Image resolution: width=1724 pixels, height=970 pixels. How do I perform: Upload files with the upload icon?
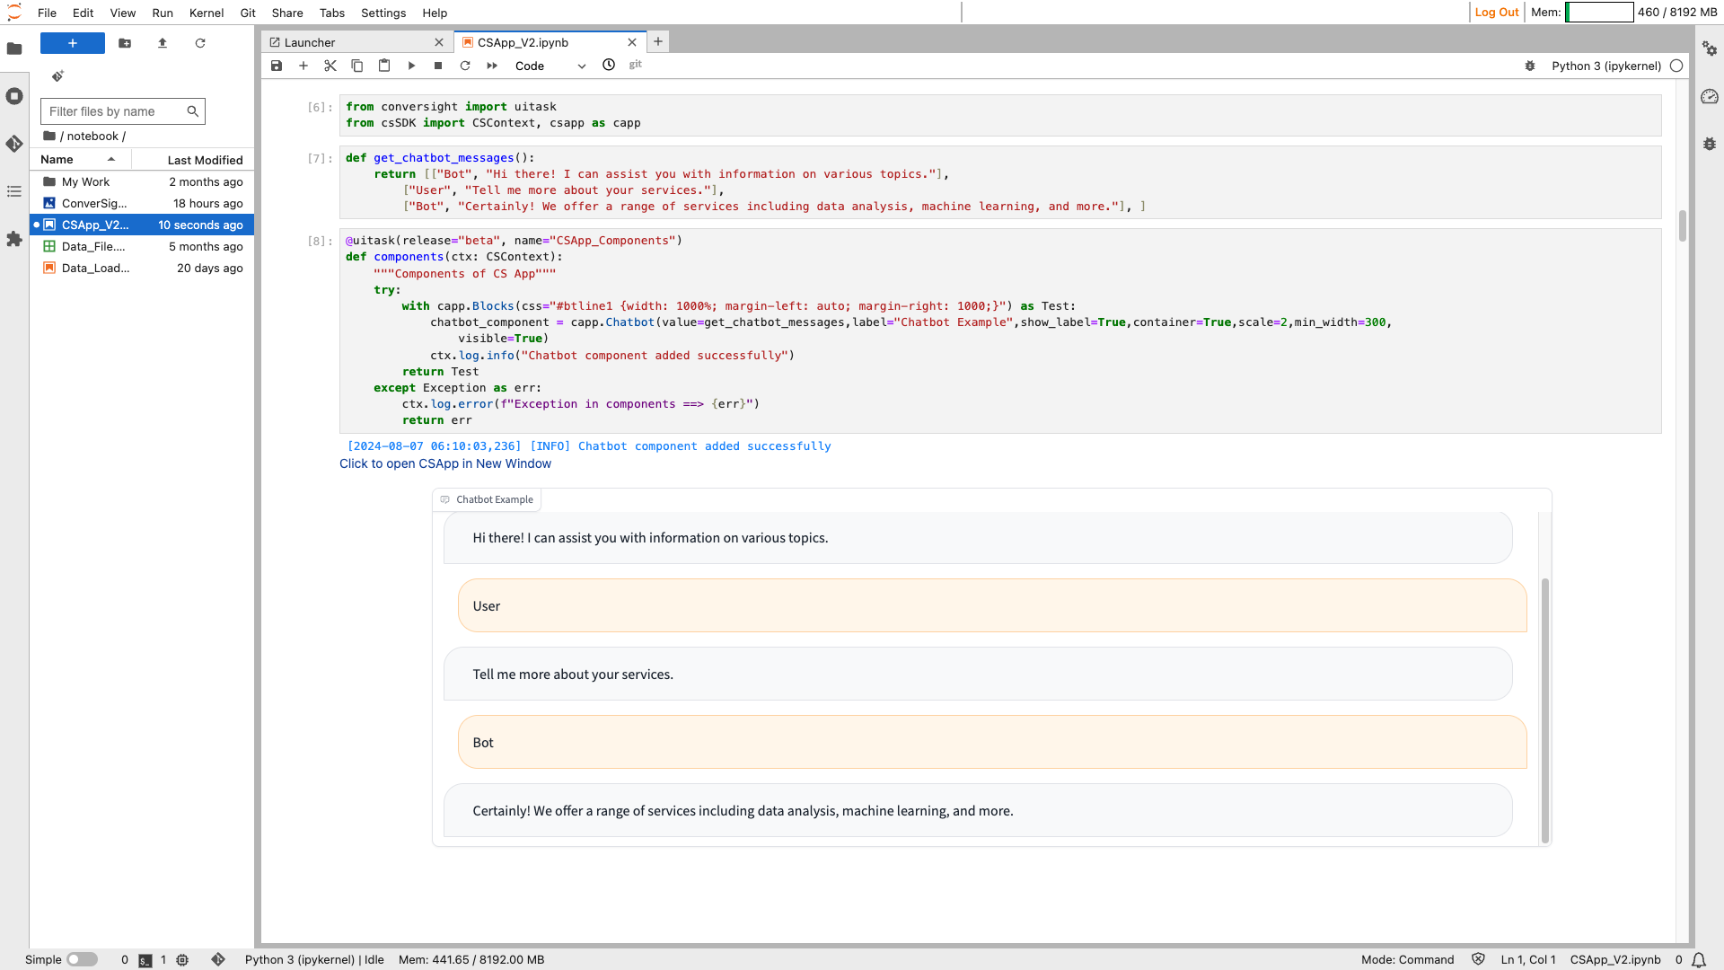tap(163, 43)
